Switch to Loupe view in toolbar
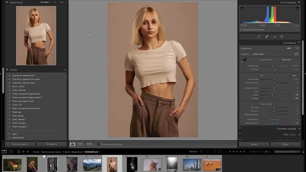This screenshot has width=306, height=172. click(x=73, y=144)
